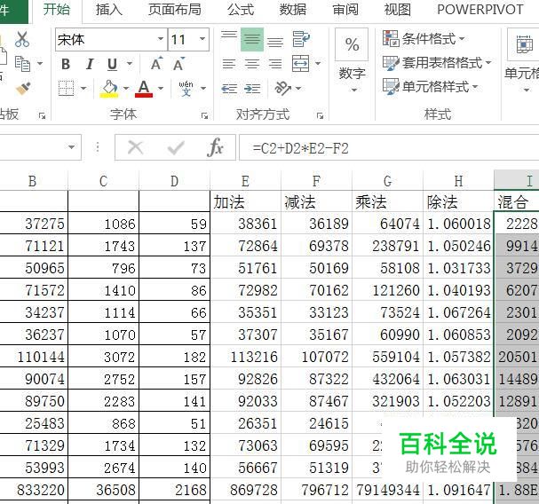539x504 pixels.
Task: Toggle wrap text
Action: [301, 39]
